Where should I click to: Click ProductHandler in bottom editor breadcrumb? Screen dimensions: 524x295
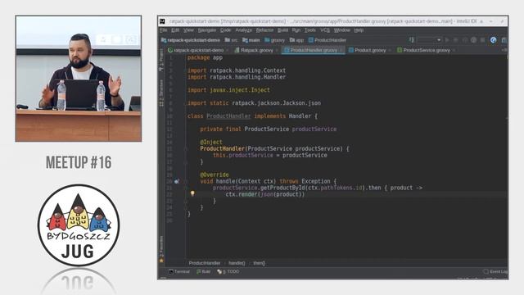pos(205,263)
